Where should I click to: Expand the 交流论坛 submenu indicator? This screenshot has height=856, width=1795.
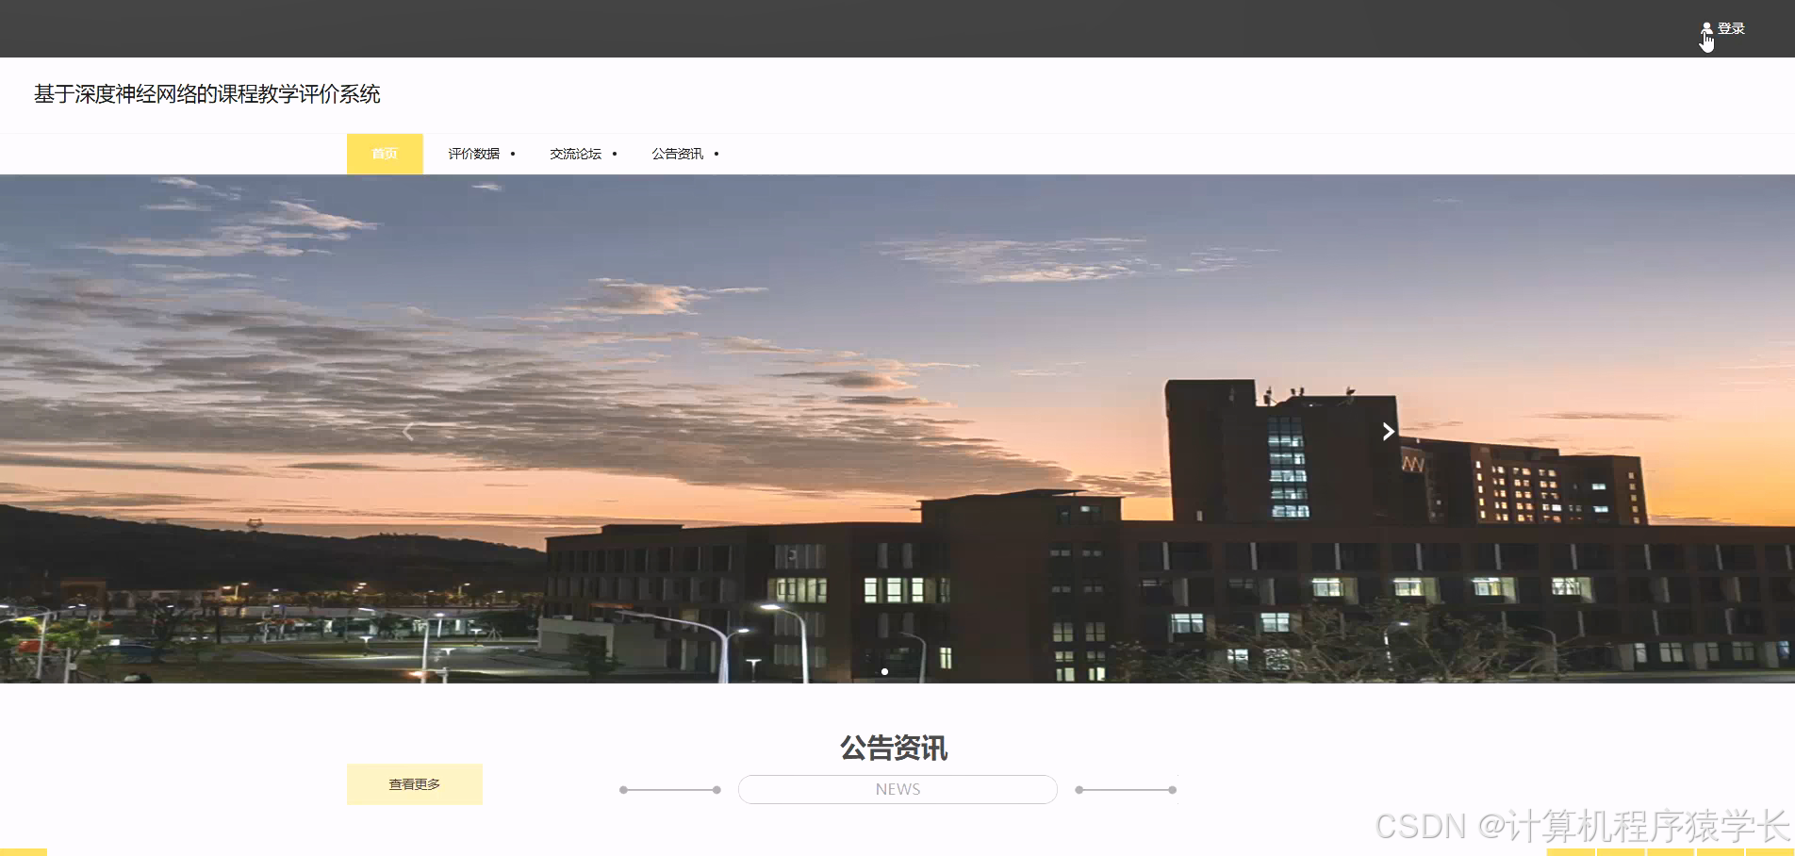(615, 153)
